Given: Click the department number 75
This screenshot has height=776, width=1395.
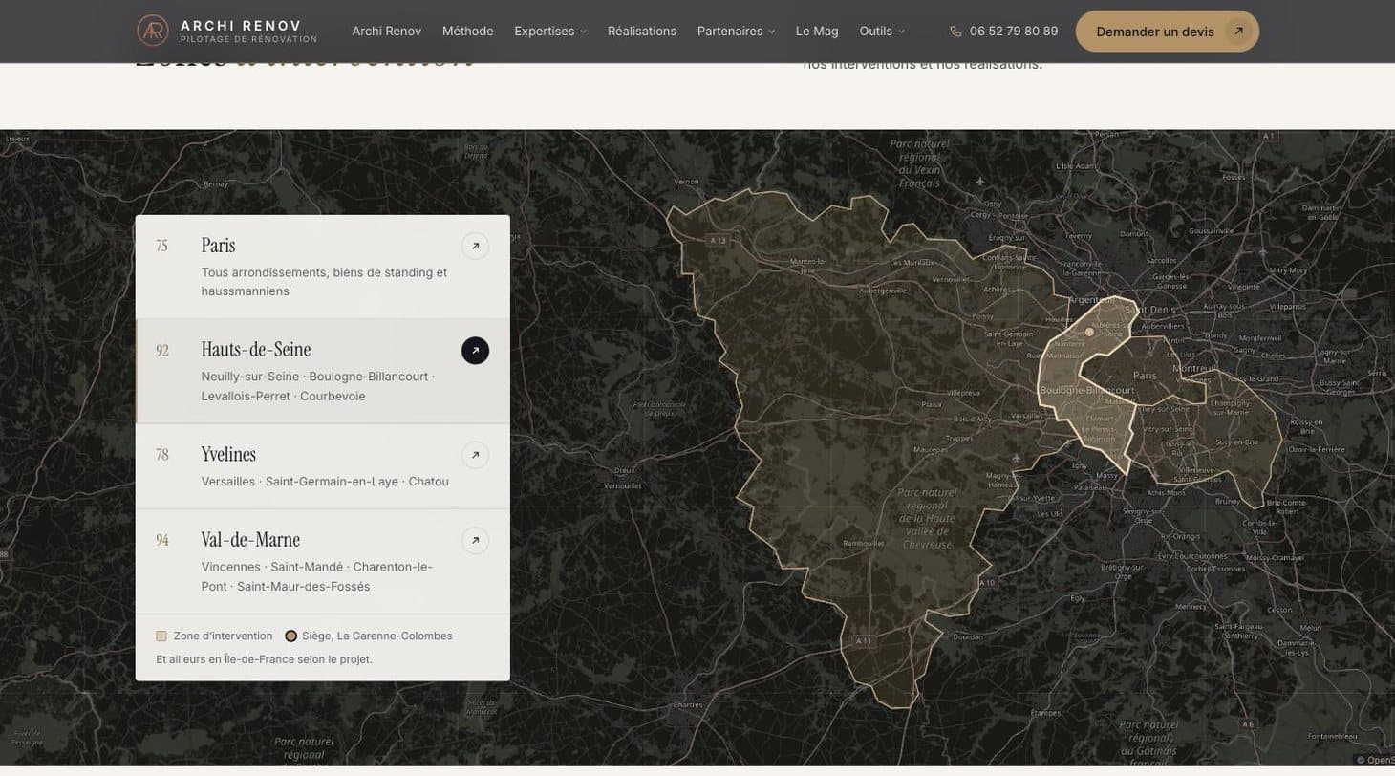Looking at the screenshot, I should coord(162,247).
